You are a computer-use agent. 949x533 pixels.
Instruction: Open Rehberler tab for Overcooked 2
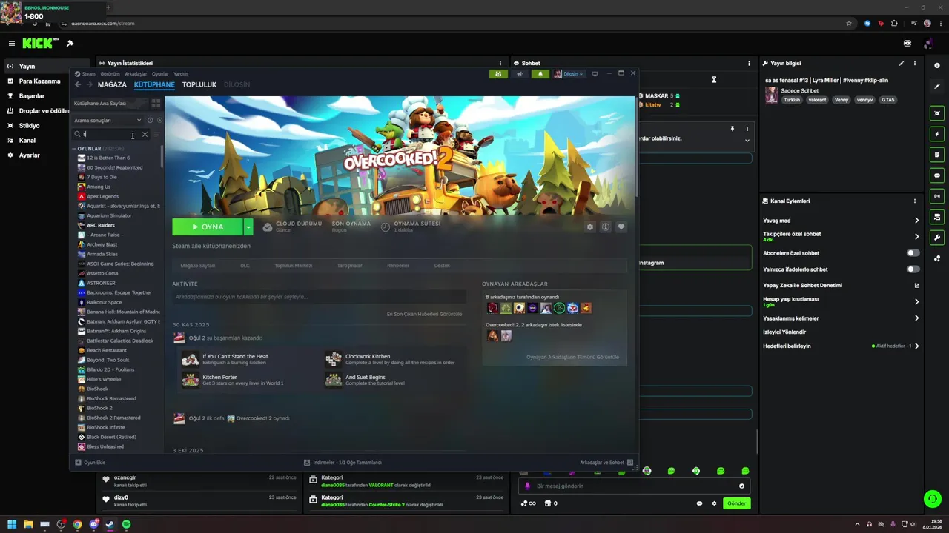pos(398,266)
